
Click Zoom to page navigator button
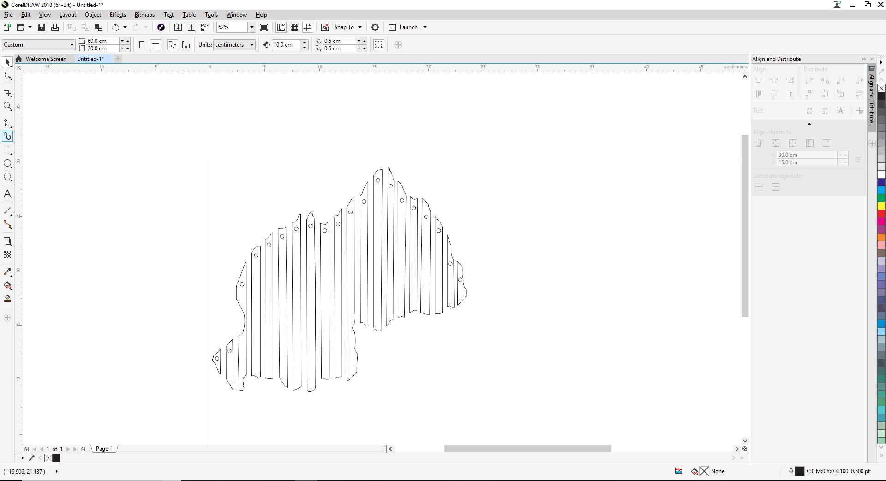pyautogui.click(x=745, y=449)
